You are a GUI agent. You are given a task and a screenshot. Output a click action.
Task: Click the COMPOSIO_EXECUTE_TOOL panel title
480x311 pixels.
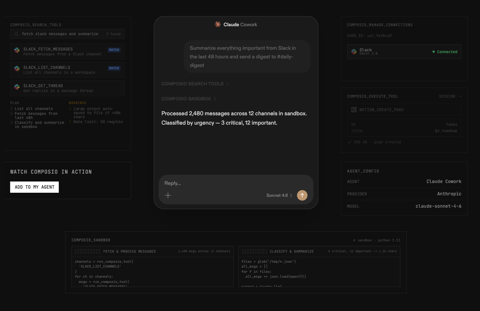372,97
